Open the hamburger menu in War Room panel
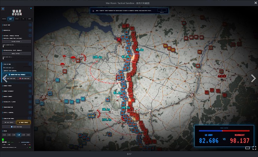Image resolution: width=258 pixels, height=157 pixels. coord(3,9)
